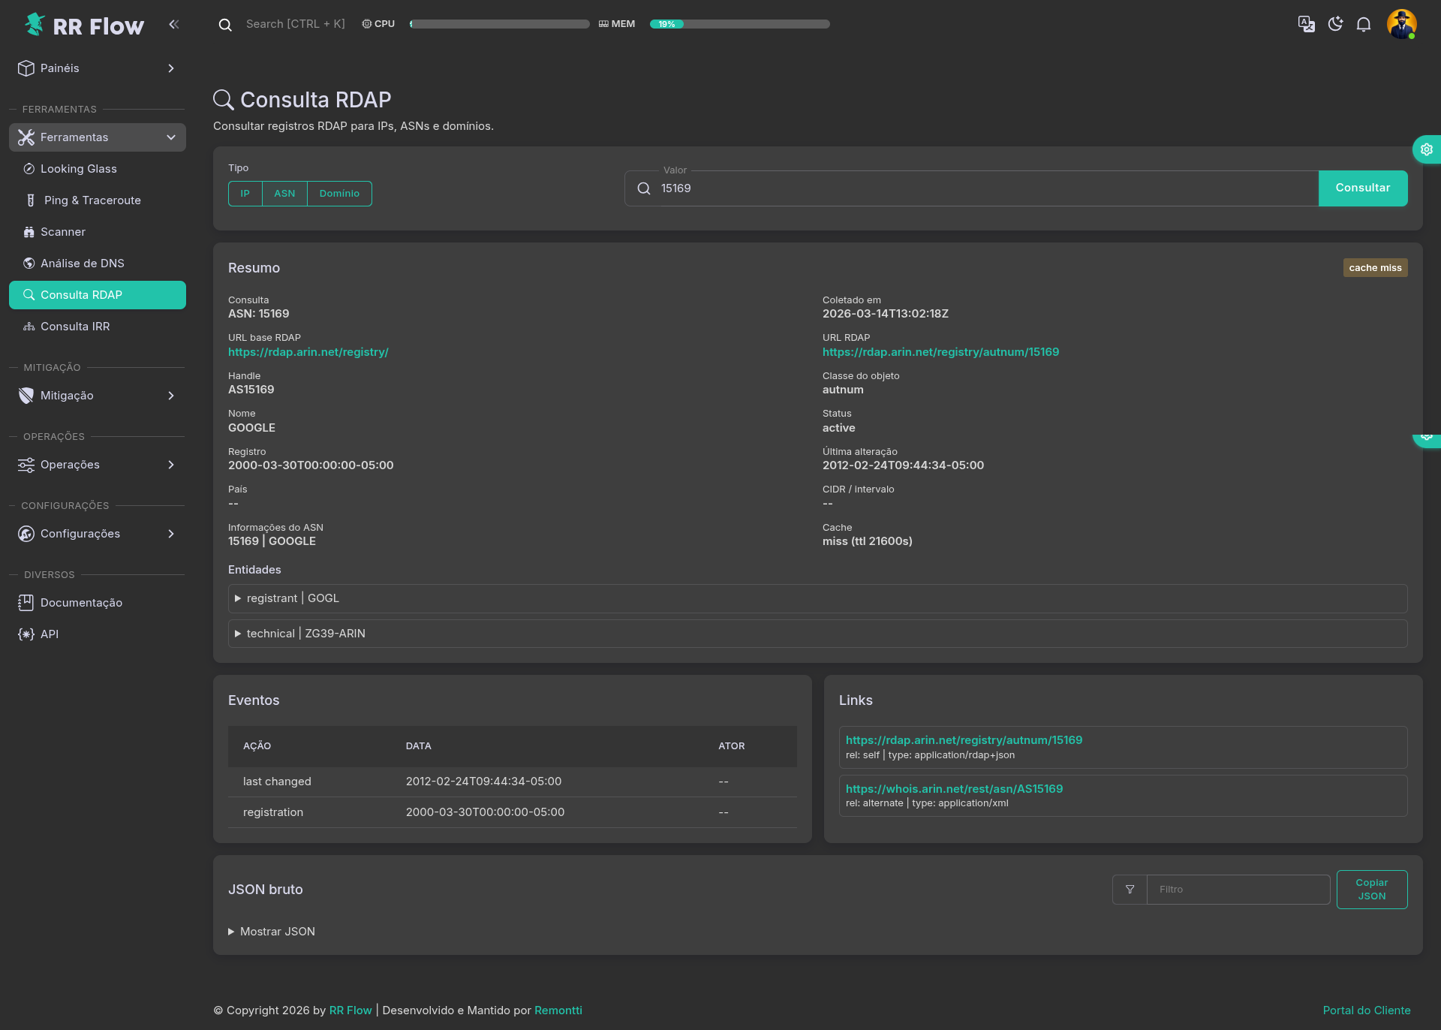Screen dimensions: 1441x1030
Task: Expand the technical ZG39-ARIN entity
Action: (x=305, y=634)
